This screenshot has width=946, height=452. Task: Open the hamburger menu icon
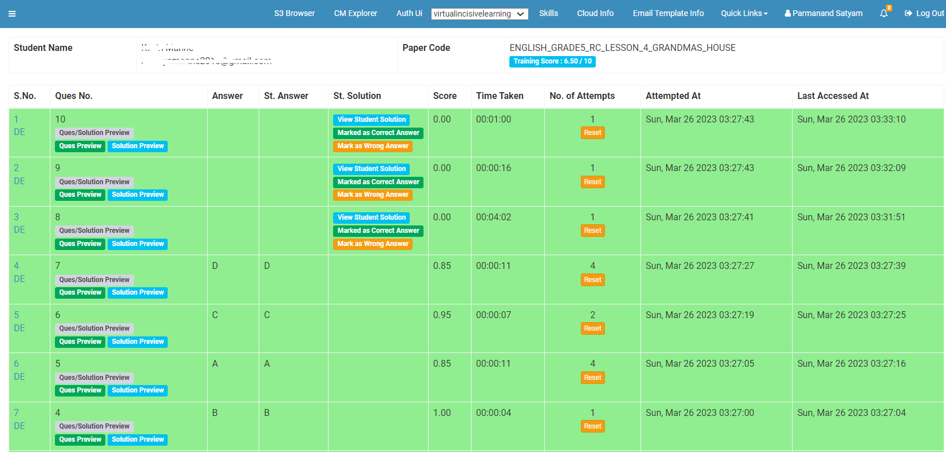(x=12, y=14)
